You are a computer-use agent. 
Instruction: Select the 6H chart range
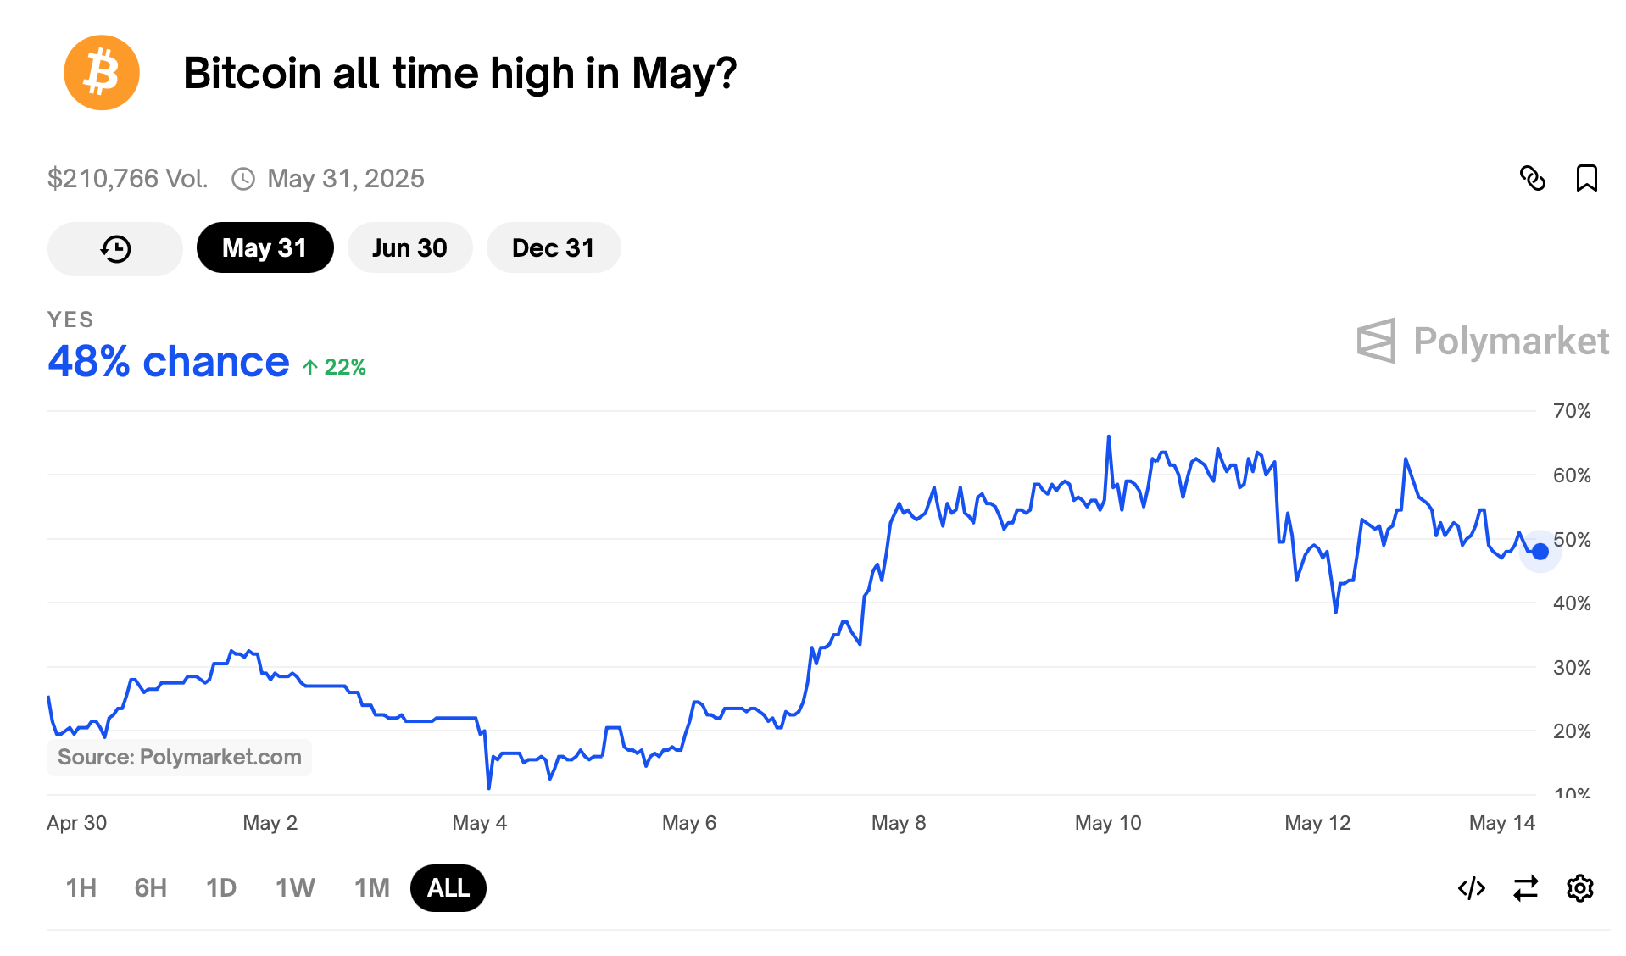[x=150, y=888]
